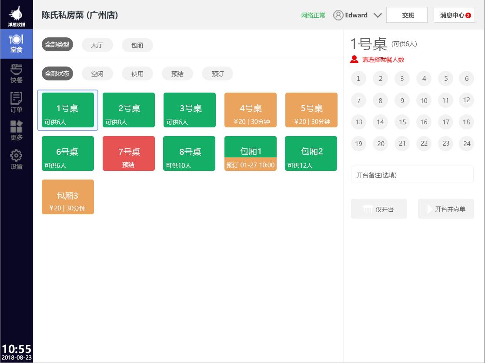Click the 2018-08-23 date text
Image resolution: width=485 pixels, height=363 pixels.
[x=17, y=358]
